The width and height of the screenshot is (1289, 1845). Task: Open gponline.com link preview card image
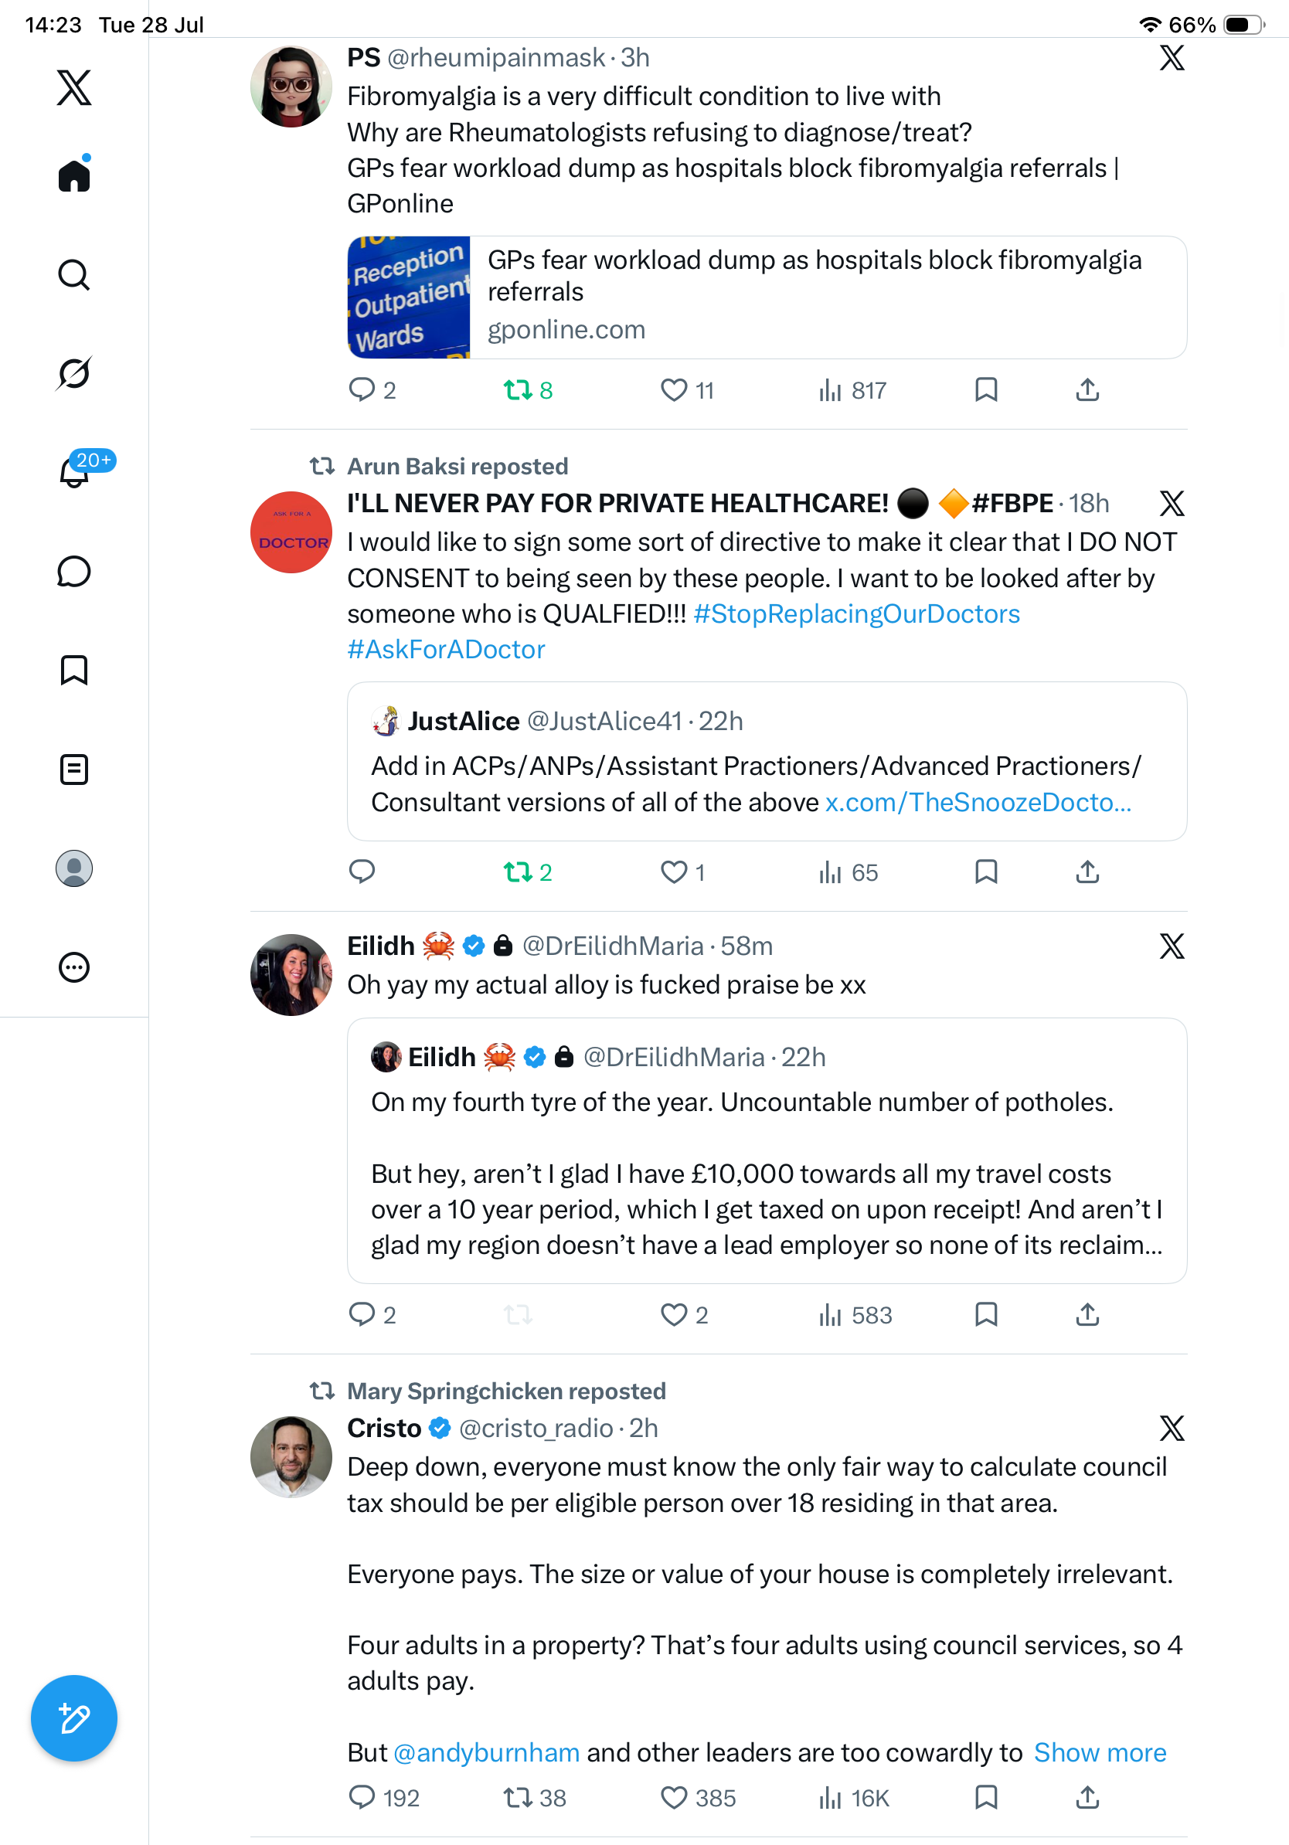[x=408, y=297]
